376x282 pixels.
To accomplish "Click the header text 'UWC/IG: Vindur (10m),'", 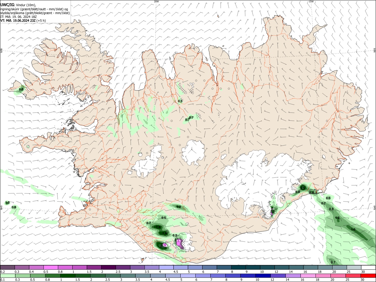I will coord(18,5).
